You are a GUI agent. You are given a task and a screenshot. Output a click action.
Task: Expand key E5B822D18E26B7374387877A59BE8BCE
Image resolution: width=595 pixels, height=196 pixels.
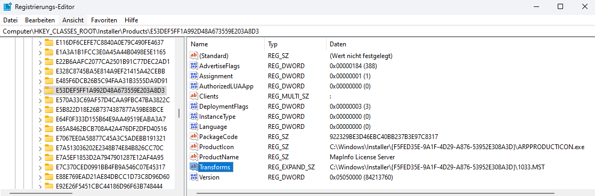tap(40, 110)
